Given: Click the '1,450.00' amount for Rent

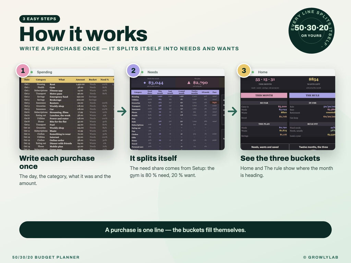Looking at the screenshot, I should (80, 84).
